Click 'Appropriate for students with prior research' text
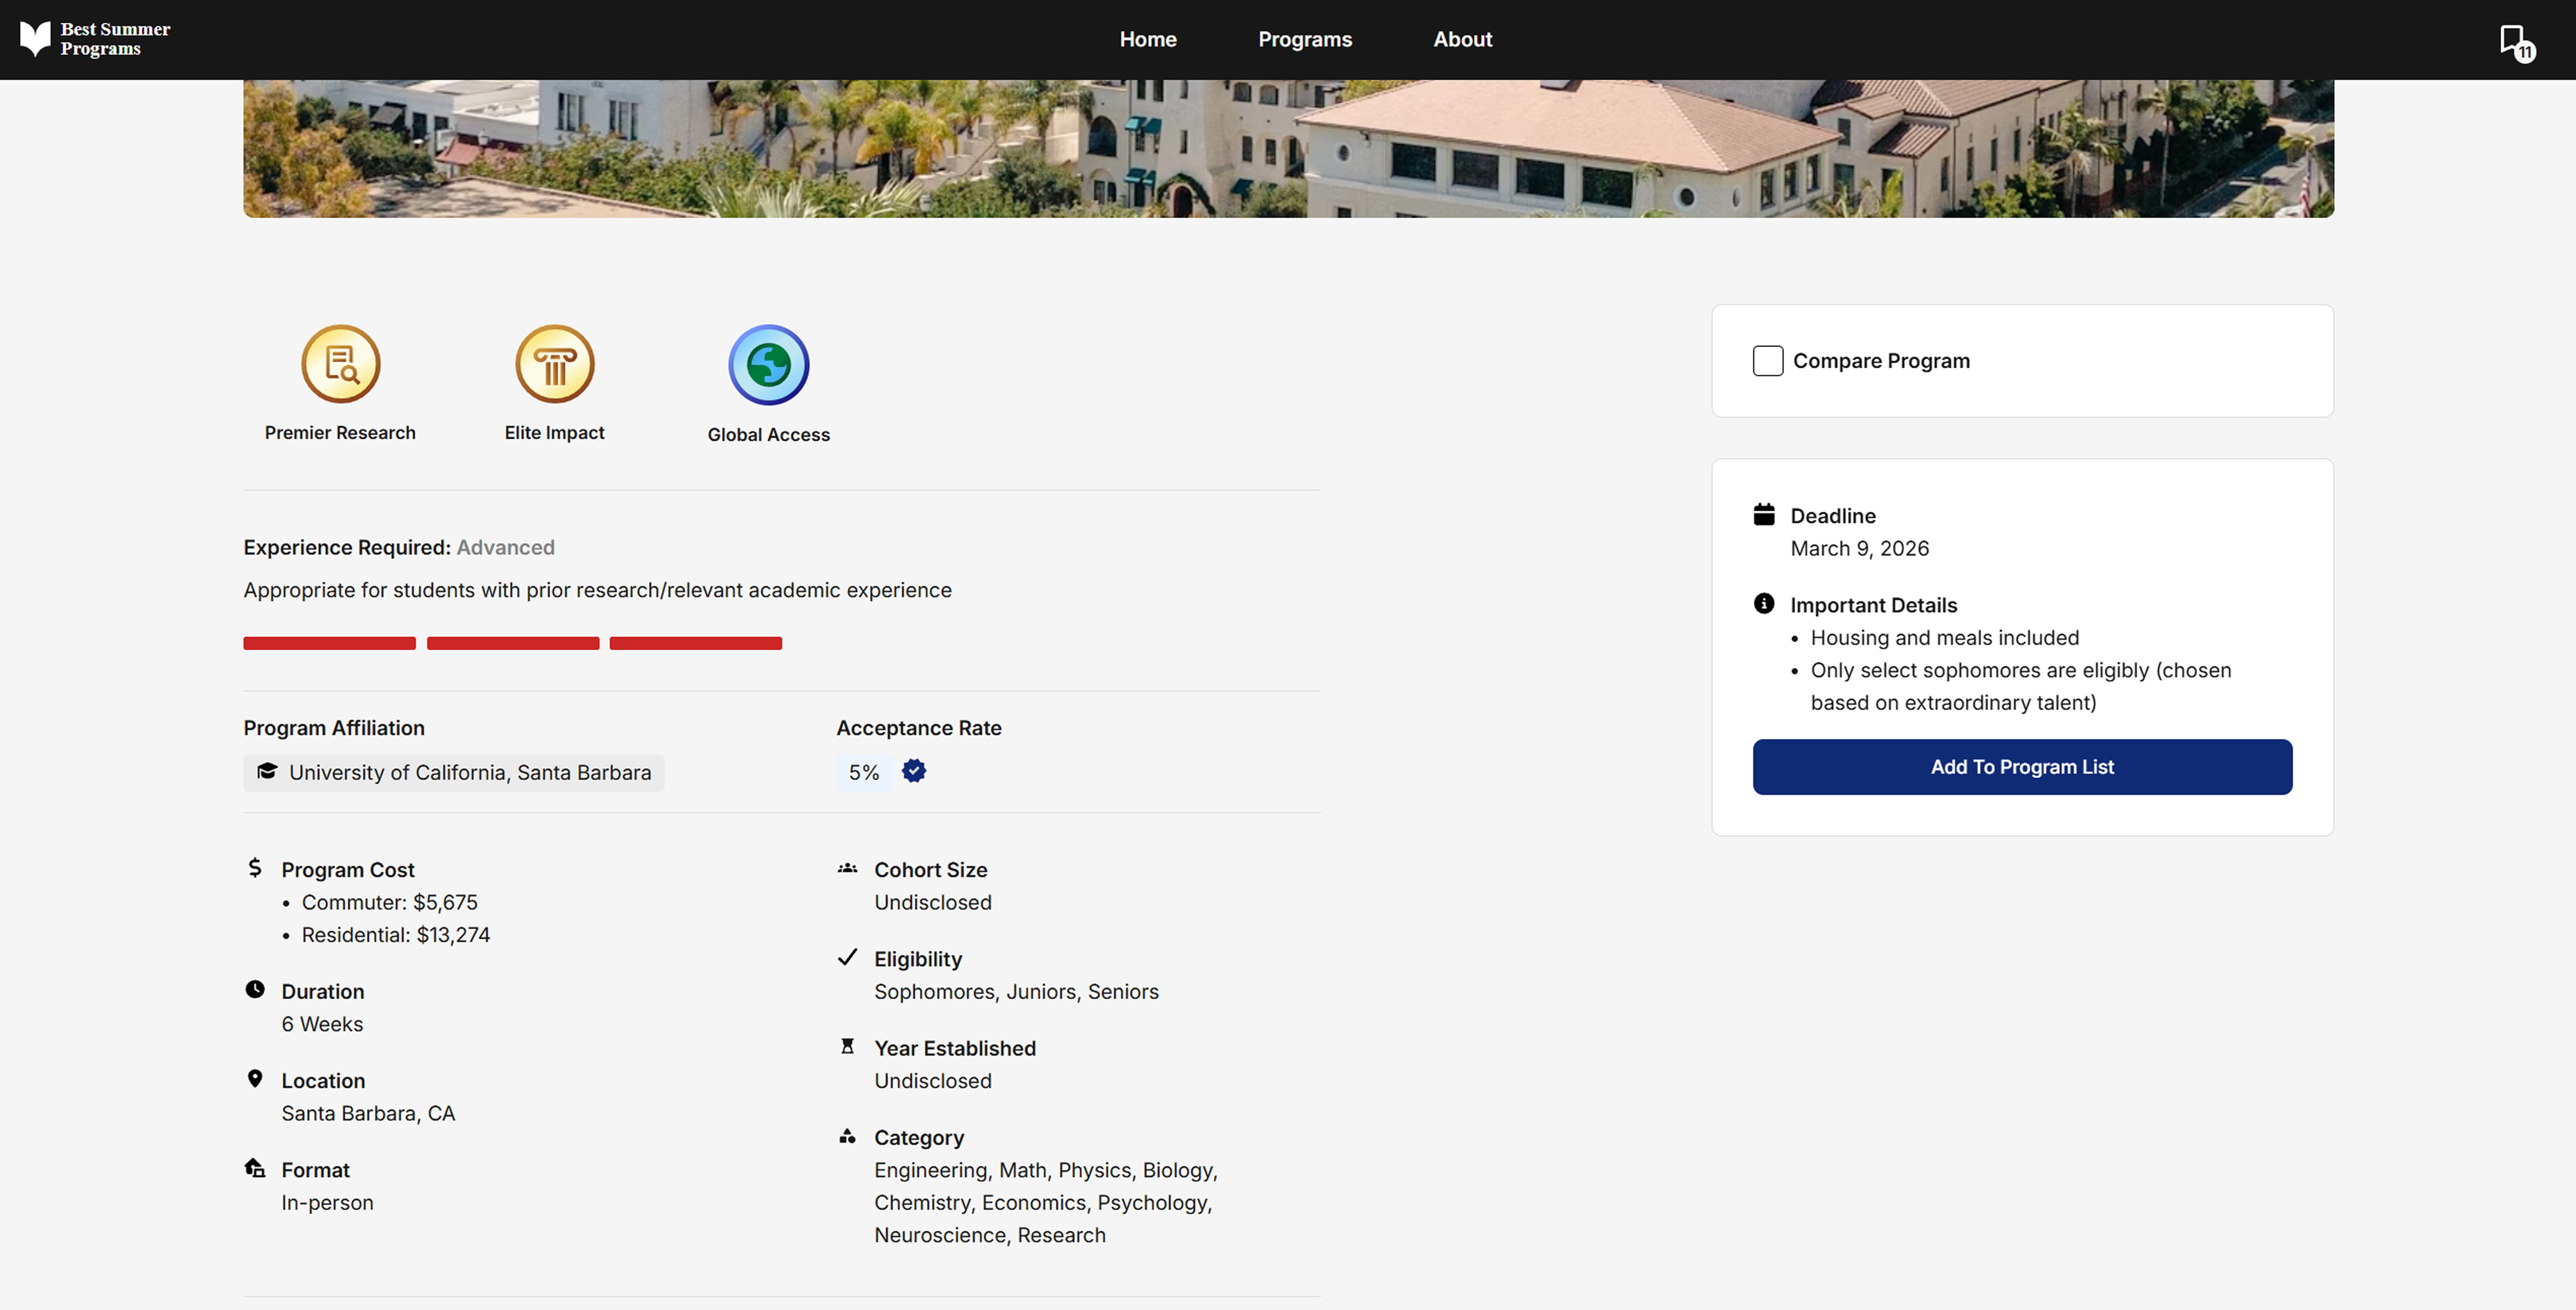This screenshot has width=2576, height=1310. [x=597, y=591]
